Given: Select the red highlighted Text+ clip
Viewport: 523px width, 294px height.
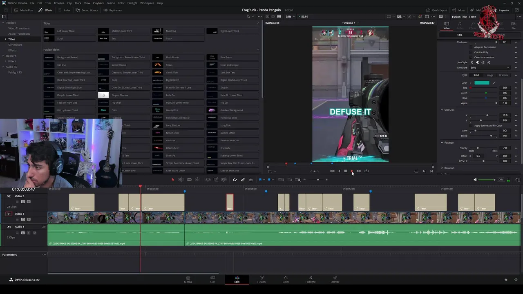Looking at the screenshot, I should pos(230,203).
